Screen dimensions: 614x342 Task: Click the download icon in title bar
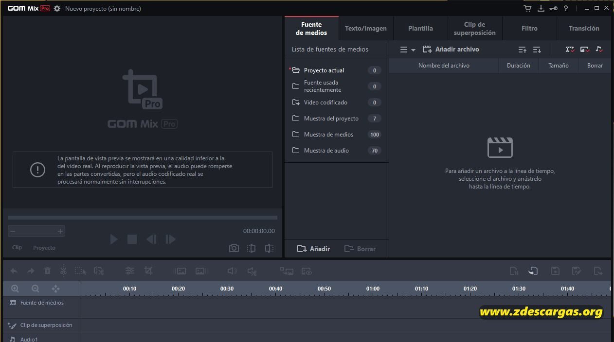click(x=541, y=8)
